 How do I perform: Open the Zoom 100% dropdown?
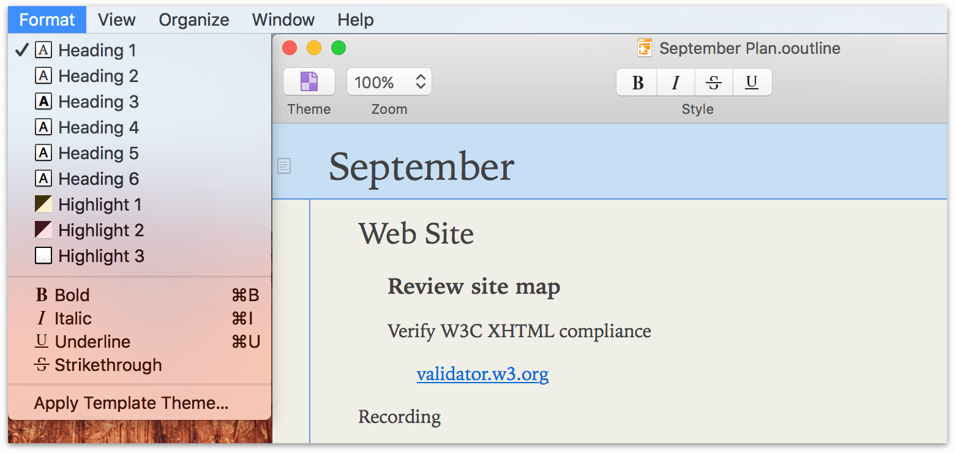tap(389, 81)
